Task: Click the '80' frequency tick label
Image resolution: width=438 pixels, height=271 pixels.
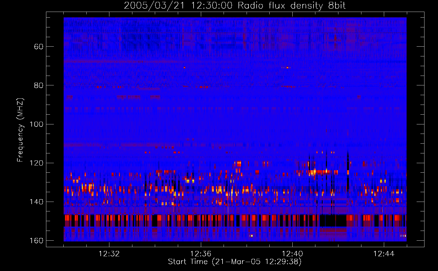Action: click(x=39, y=85)
